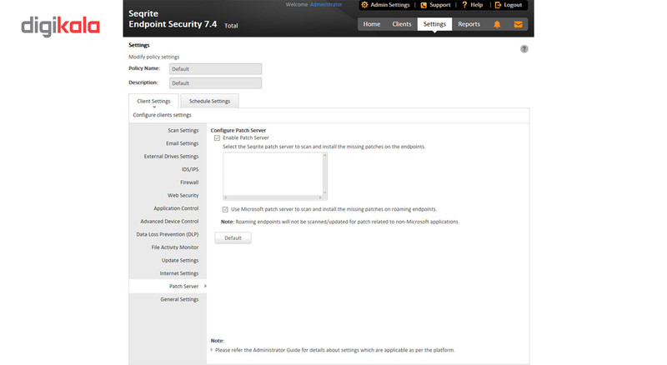Screen dimensions: 667x365
Task: Open Scan Settings in sidebar
Action: click(183, 131)
